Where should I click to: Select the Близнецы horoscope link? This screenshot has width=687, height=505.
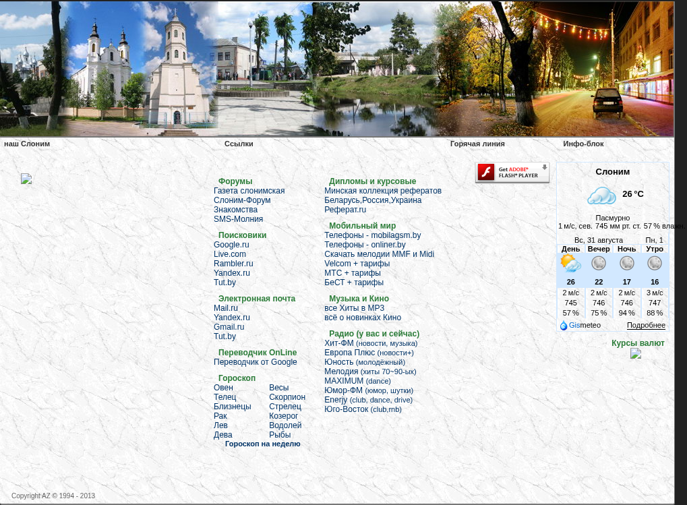[x=232, y=407]
